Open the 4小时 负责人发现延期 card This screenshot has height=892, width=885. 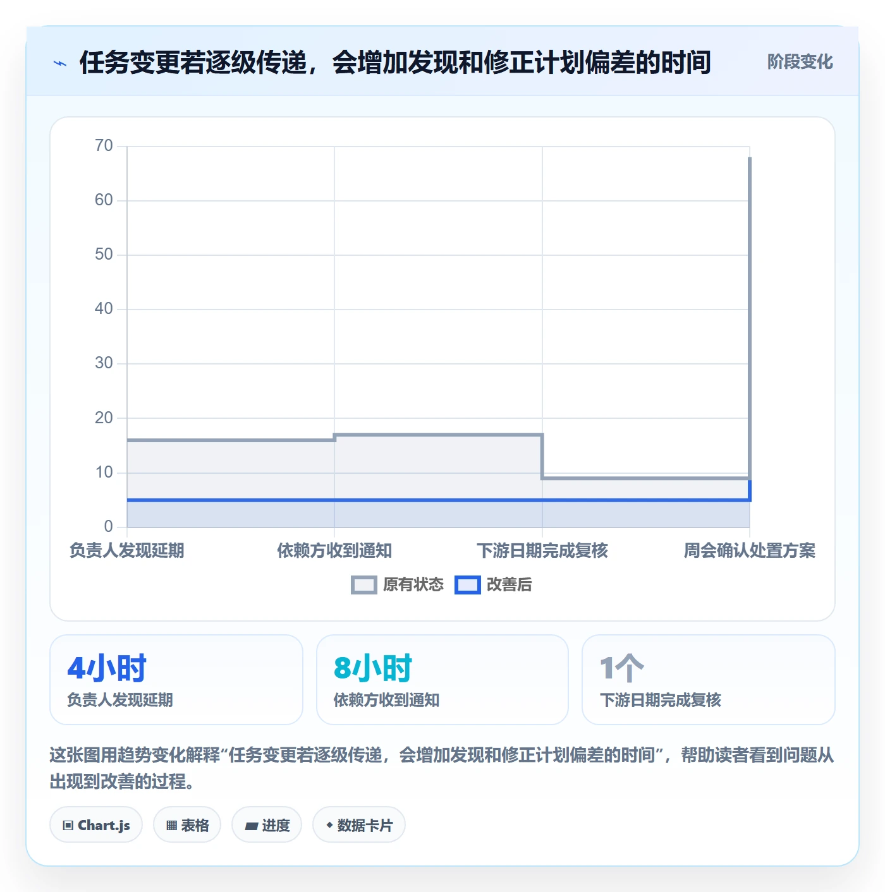pyautogui.click(x=176, y=680)
